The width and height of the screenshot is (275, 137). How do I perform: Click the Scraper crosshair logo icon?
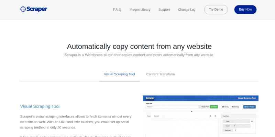[23, 9]
